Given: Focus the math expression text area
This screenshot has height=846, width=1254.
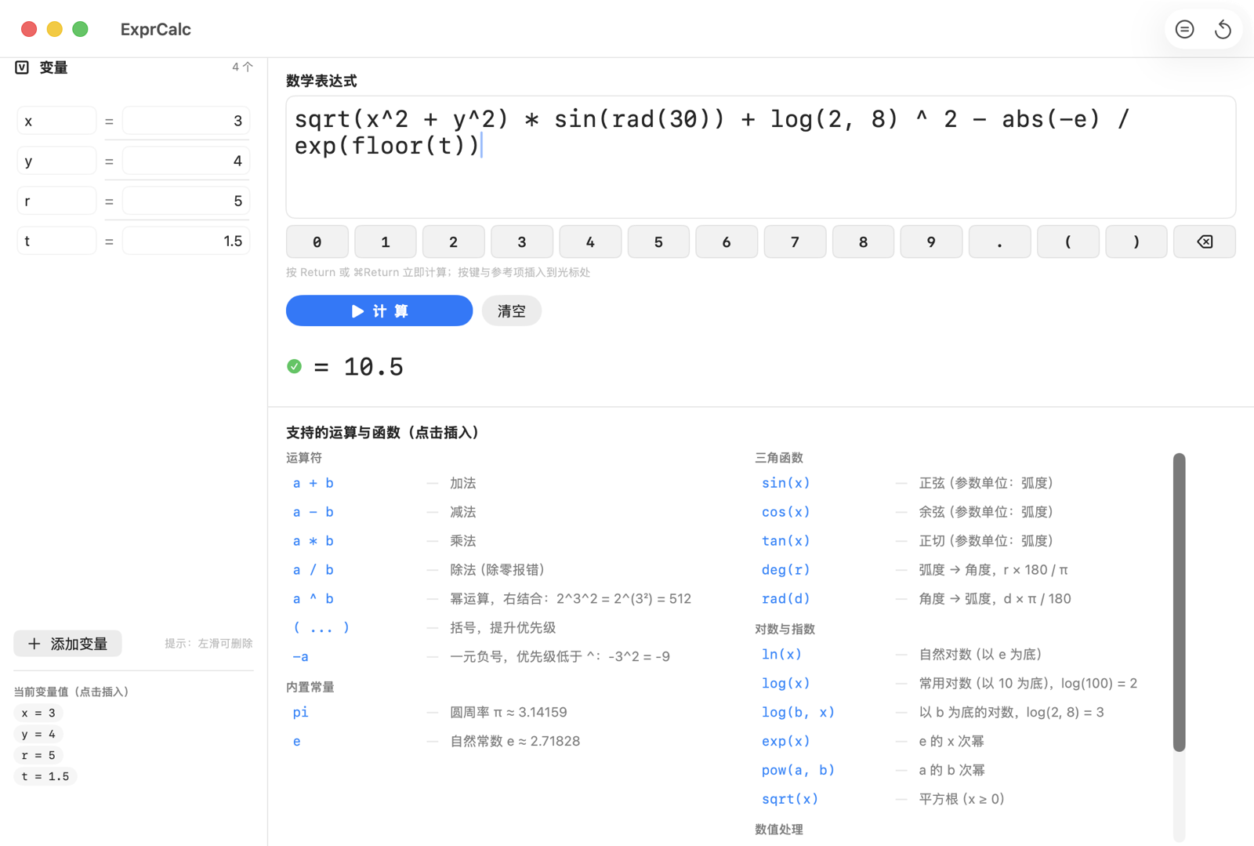Looking at the screenshot, I should tap(760, 157).
